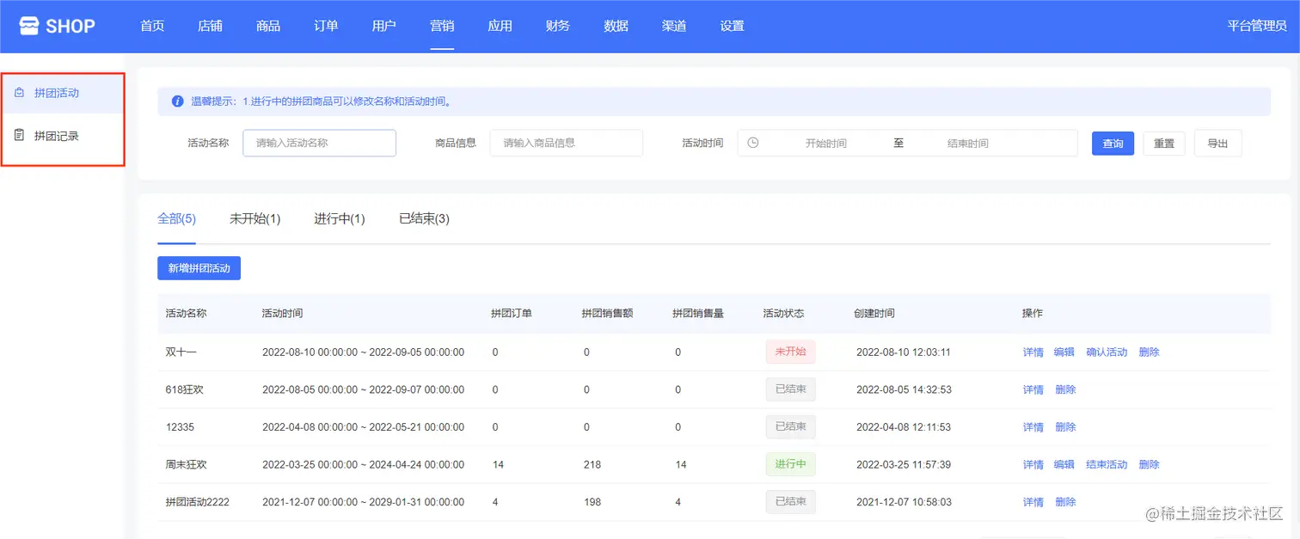Click the 创建时间 column header

(x=874, y=314)
